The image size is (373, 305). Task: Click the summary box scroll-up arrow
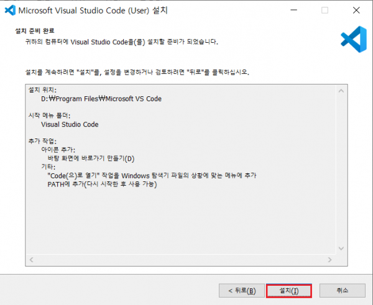341,91
